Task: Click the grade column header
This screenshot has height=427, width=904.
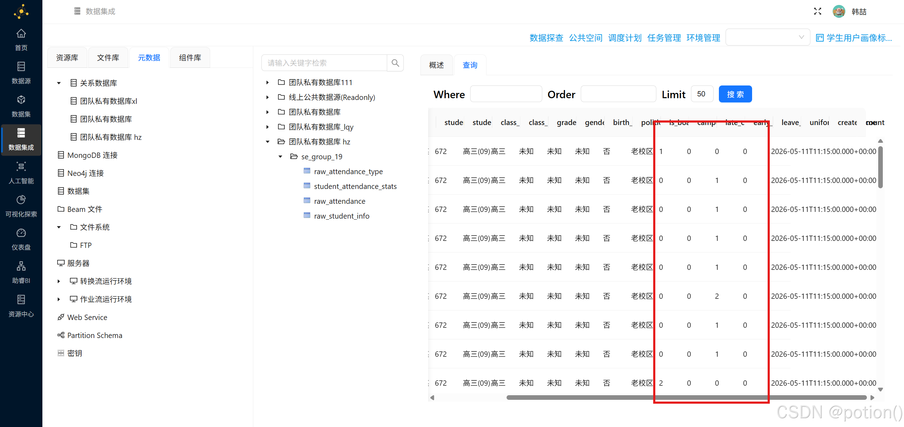Action: 566,122
